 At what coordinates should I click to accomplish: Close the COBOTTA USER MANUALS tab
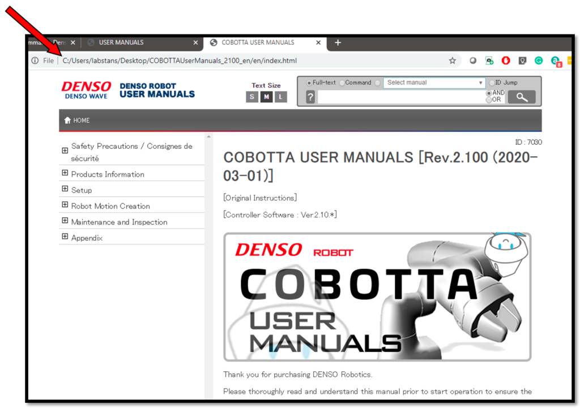click(318, 42)
